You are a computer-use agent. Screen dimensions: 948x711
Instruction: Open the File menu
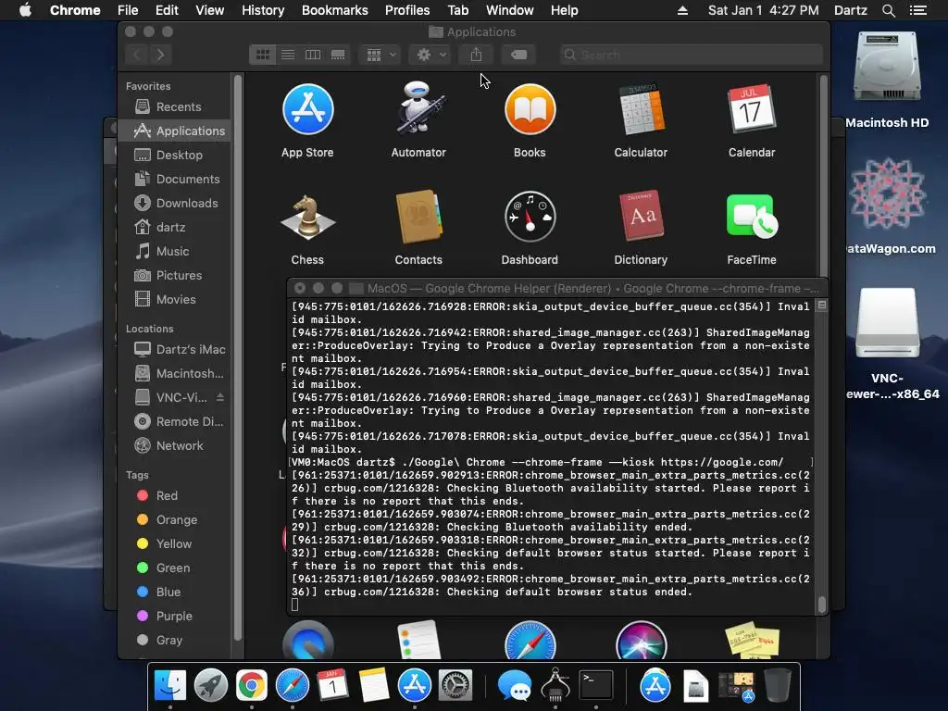coord(128,10)
